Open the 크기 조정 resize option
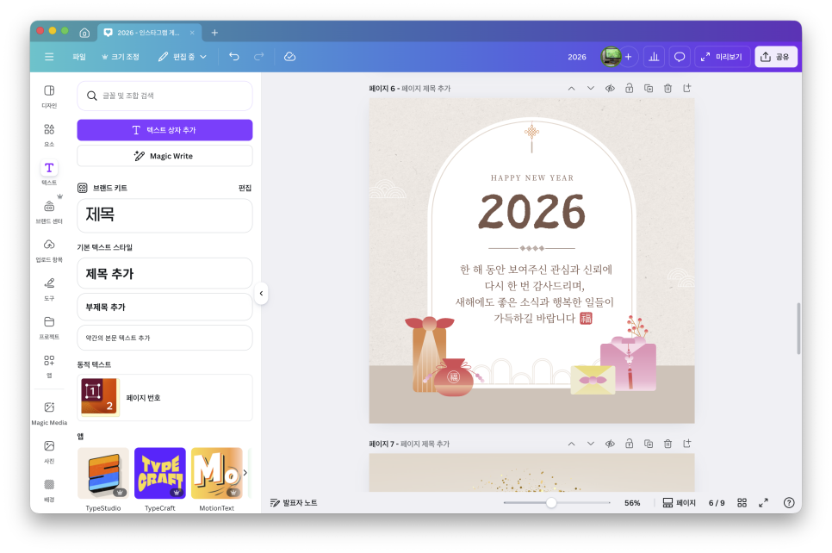Image resolution: width=832 pixels, height=553 pixels. pos(121,57)
